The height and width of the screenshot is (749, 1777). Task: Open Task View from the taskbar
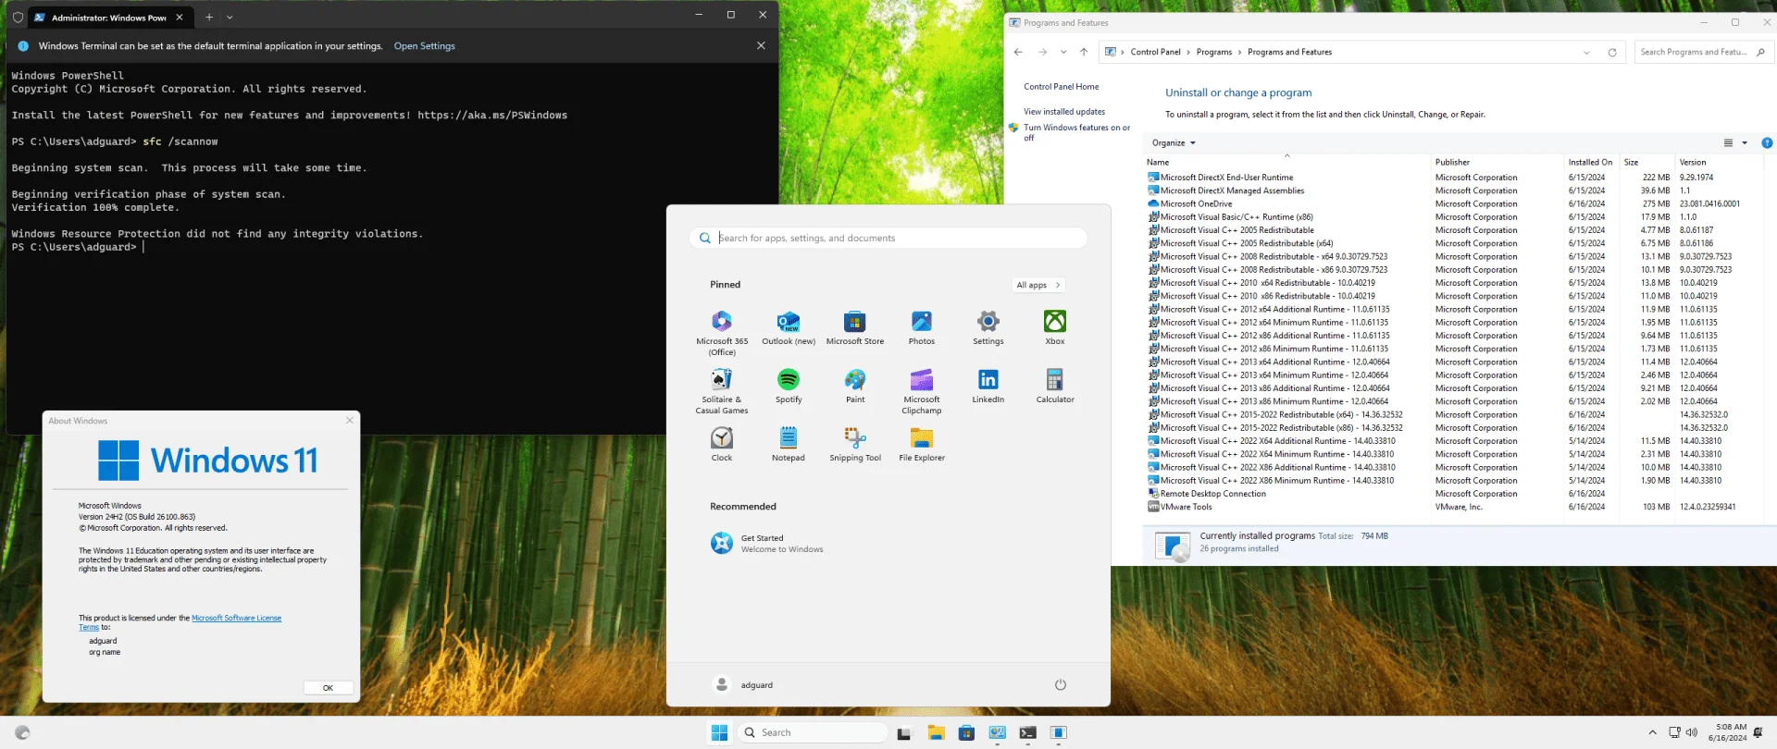(x=904, y=733)
